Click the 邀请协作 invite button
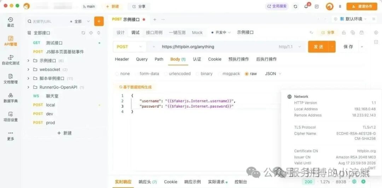The height and width of the screenshot is (188, 382). pyautogui.click(x=361, y=7)
